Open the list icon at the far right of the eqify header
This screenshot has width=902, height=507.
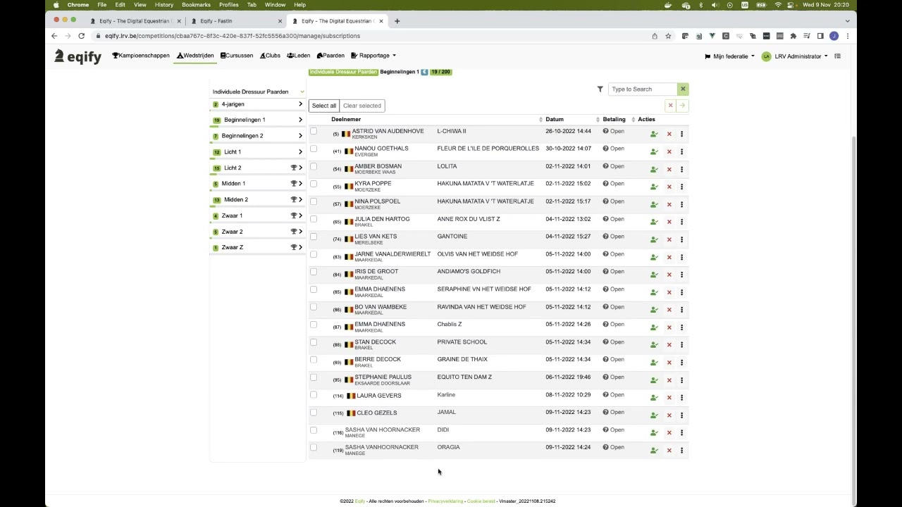[837, 56]
